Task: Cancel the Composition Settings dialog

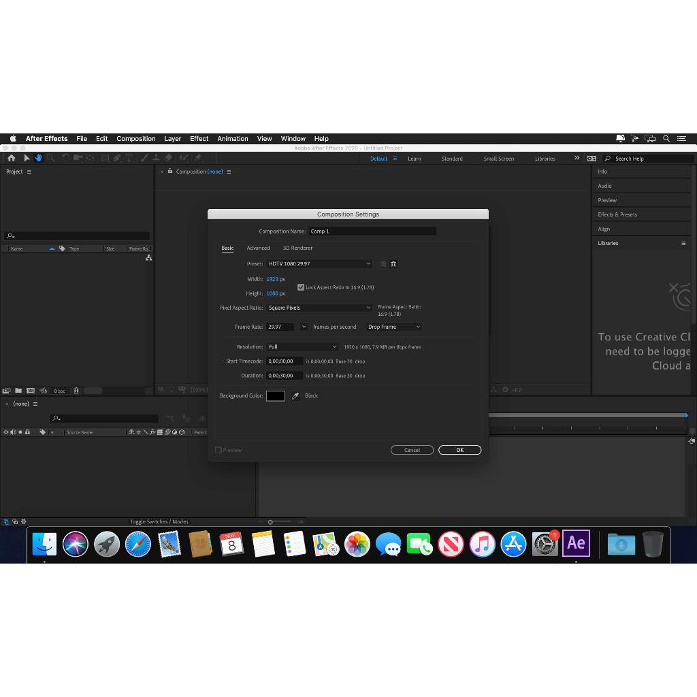Action: point(412,450)
